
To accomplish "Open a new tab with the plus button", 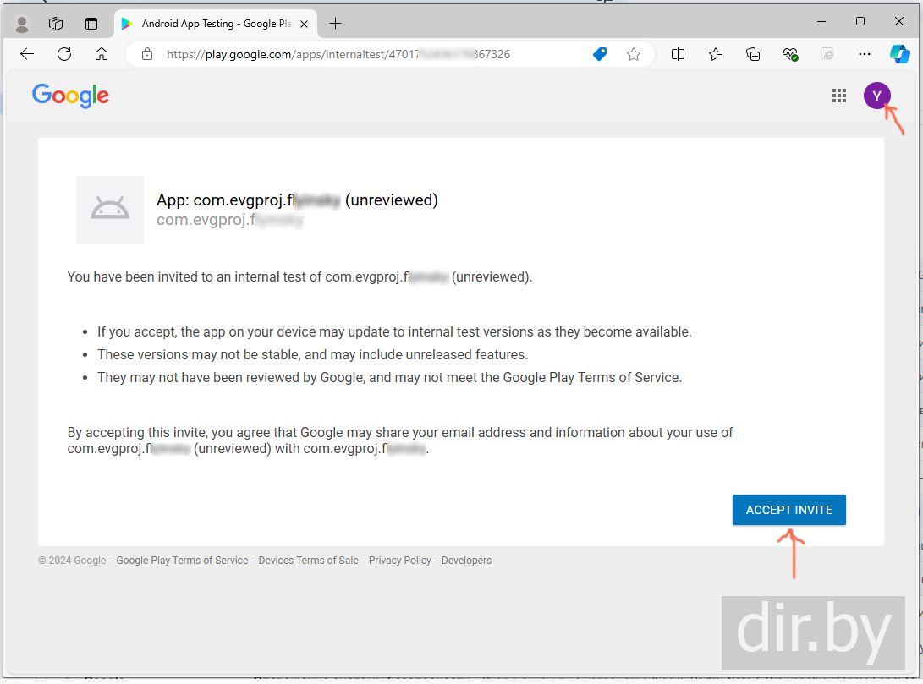I will 336,24.
